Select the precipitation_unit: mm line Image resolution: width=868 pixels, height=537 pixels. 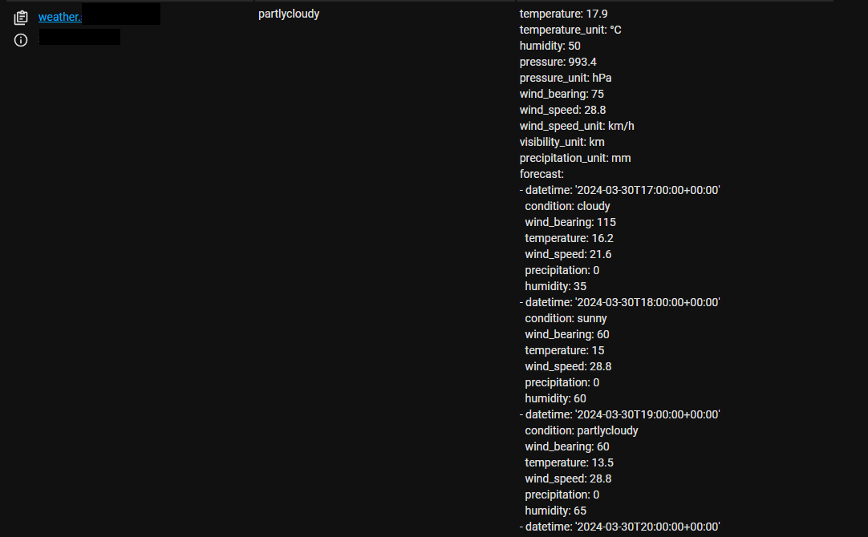(x=575, y=158)
